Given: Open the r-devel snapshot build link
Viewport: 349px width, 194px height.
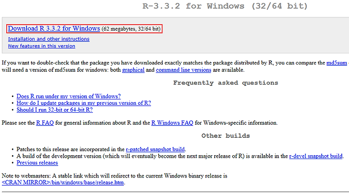Looking at the screenshot, I should click(x=316, y=156).
